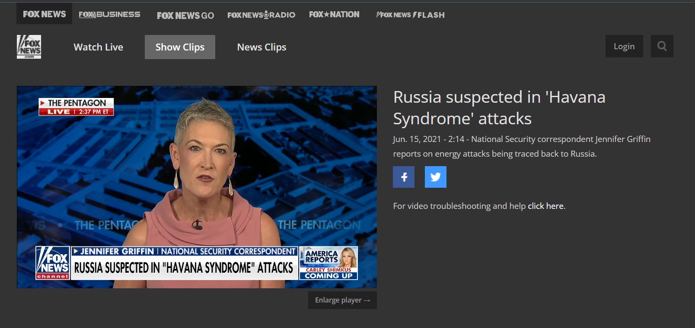
Task: Switch to News Clips tab
Action: point(261,47)
